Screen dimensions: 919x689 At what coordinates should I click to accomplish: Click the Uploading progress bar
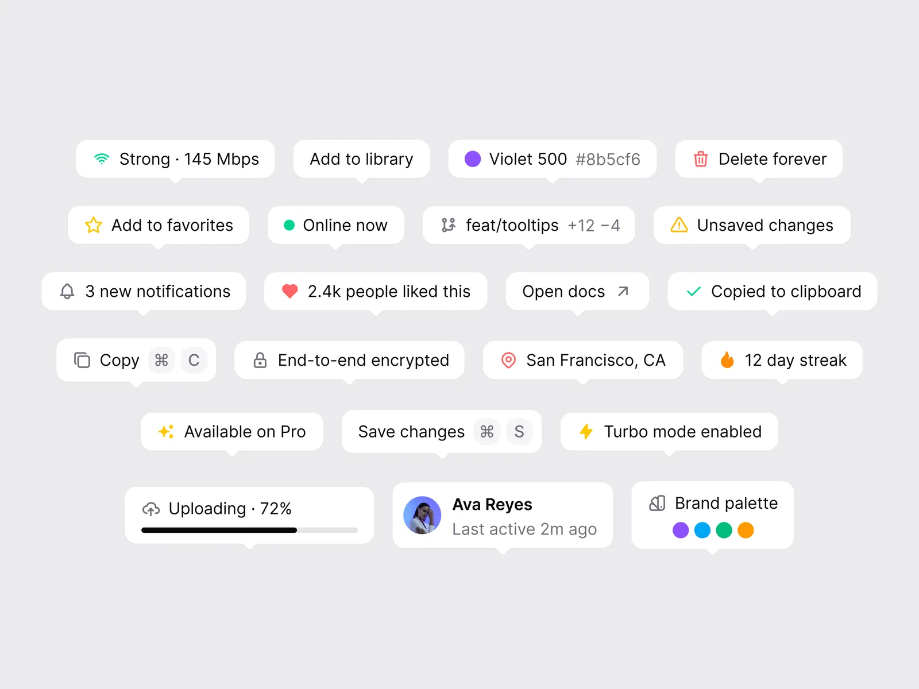[249, 530]
